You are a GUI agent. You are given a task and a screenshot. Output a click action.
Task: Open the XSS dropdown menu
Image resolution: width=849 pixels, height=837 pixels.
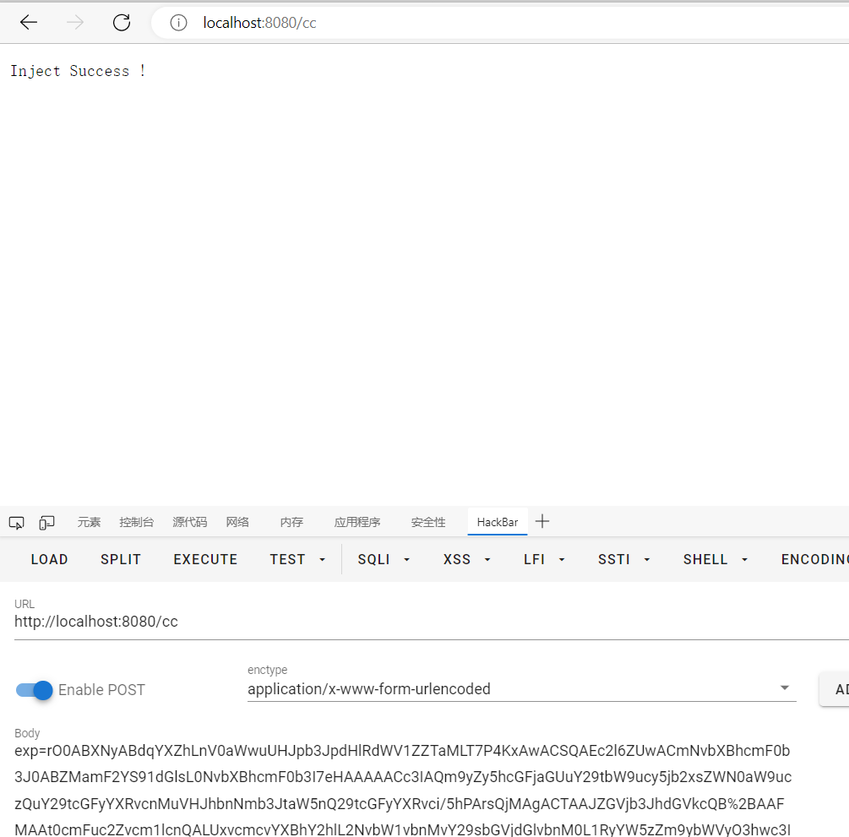(466, 559)
